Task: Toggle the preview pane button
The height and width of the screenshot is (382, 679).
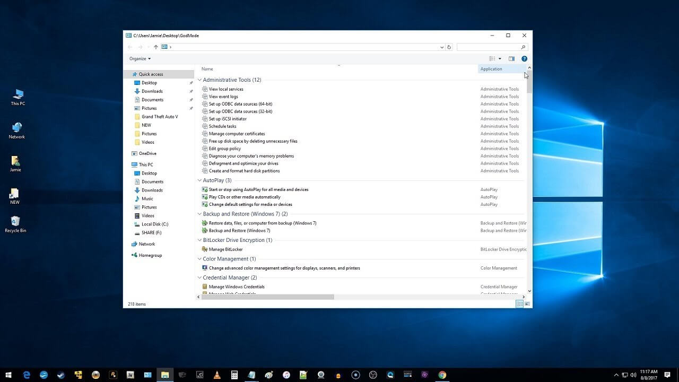Action: coord(511,59)
